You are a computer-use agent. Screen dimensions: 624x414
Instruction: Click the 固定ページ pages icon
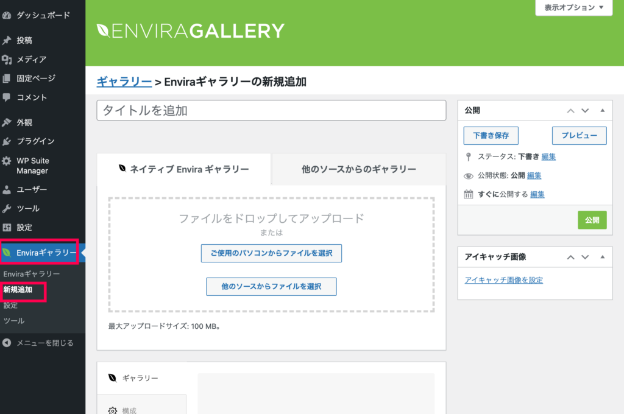(x=6, y=79)
